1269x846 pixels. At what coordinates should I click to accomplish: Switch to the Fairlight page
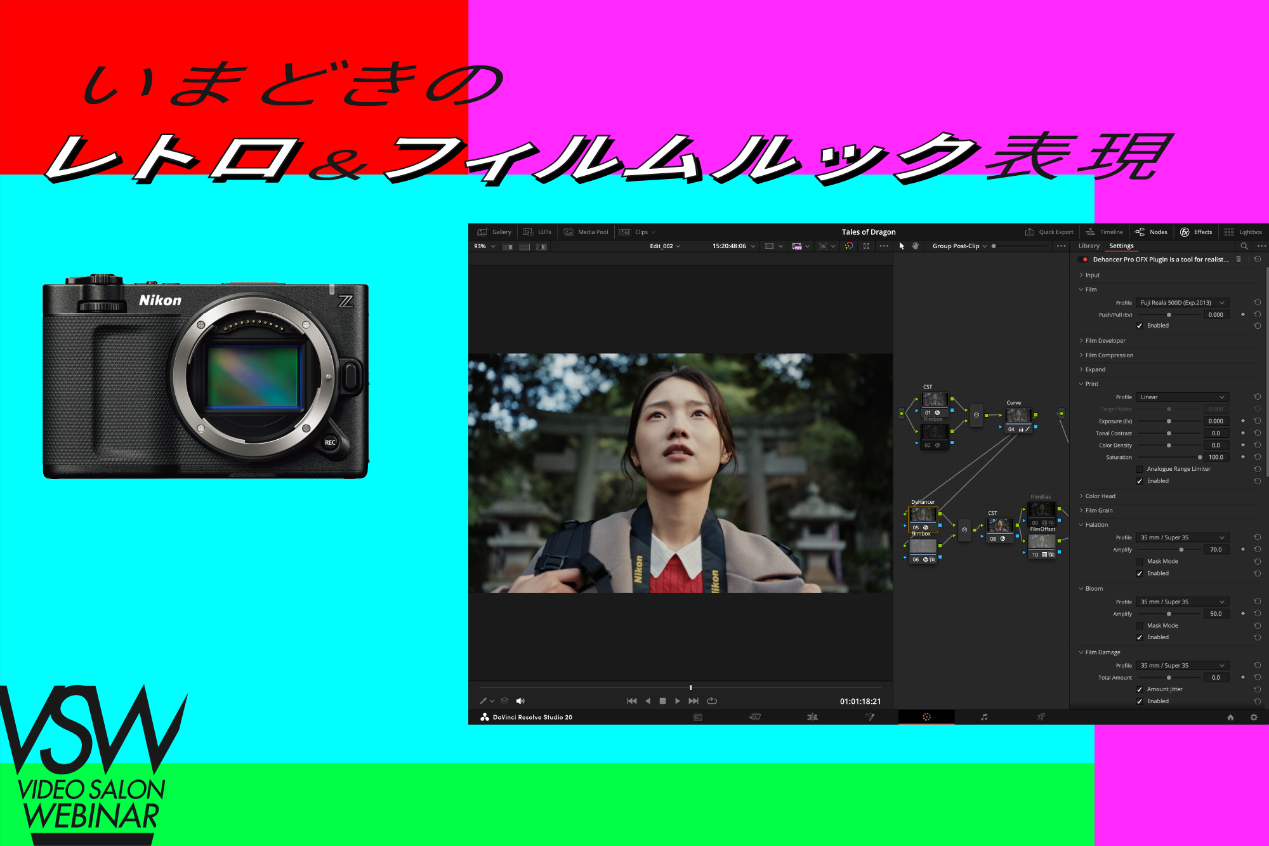click(x=983, y=717)
